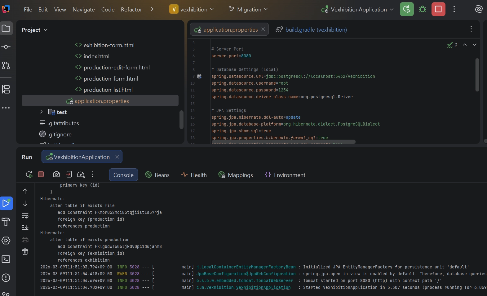This screenshot has width=487, height=296.
Task: Toggle scroll to end of console
Action: point(25,228)
